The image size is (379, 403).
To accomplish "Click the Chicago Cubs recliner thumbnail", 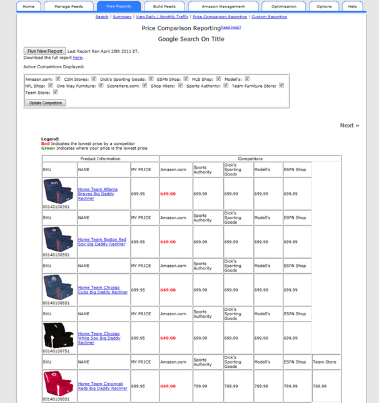I will tap(58, 287).
